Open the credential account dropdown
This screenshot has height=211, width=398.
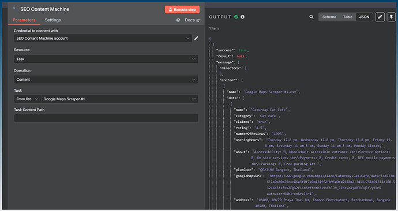(103, 38)
